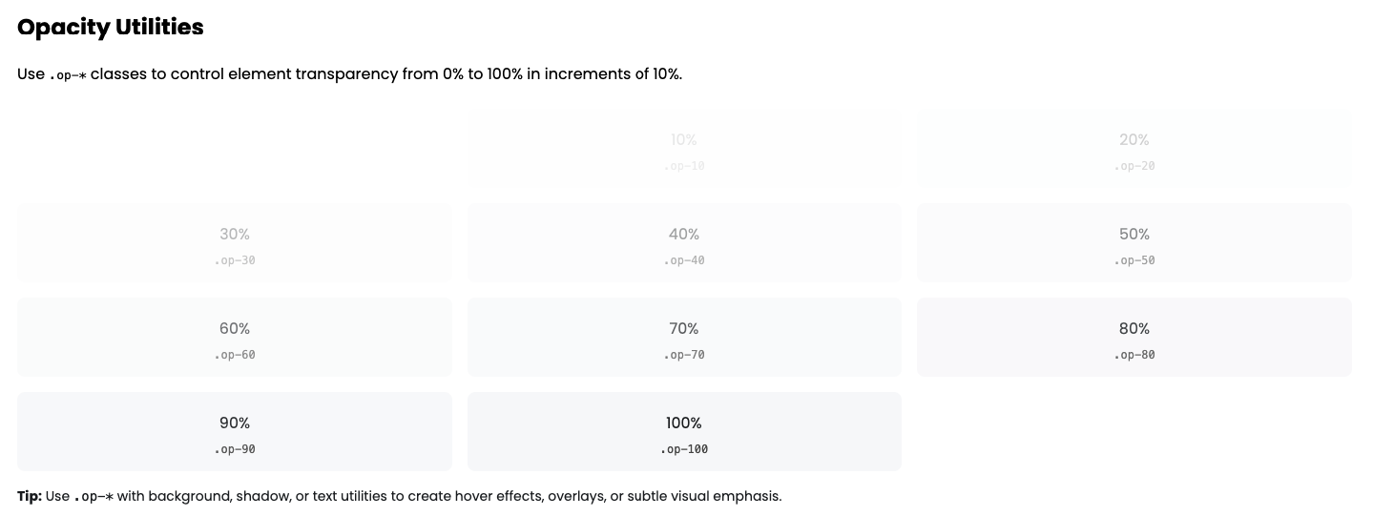This screenshot has height=516, width=1373.
Task: Click the 70% opacity percentage label
Action: tap(684, 328)
